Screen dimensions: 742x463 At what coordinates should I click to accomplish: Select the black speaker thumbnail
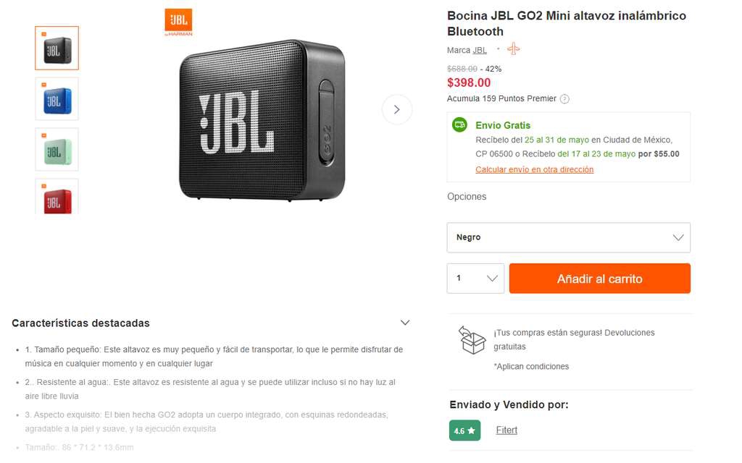(57, 48)
